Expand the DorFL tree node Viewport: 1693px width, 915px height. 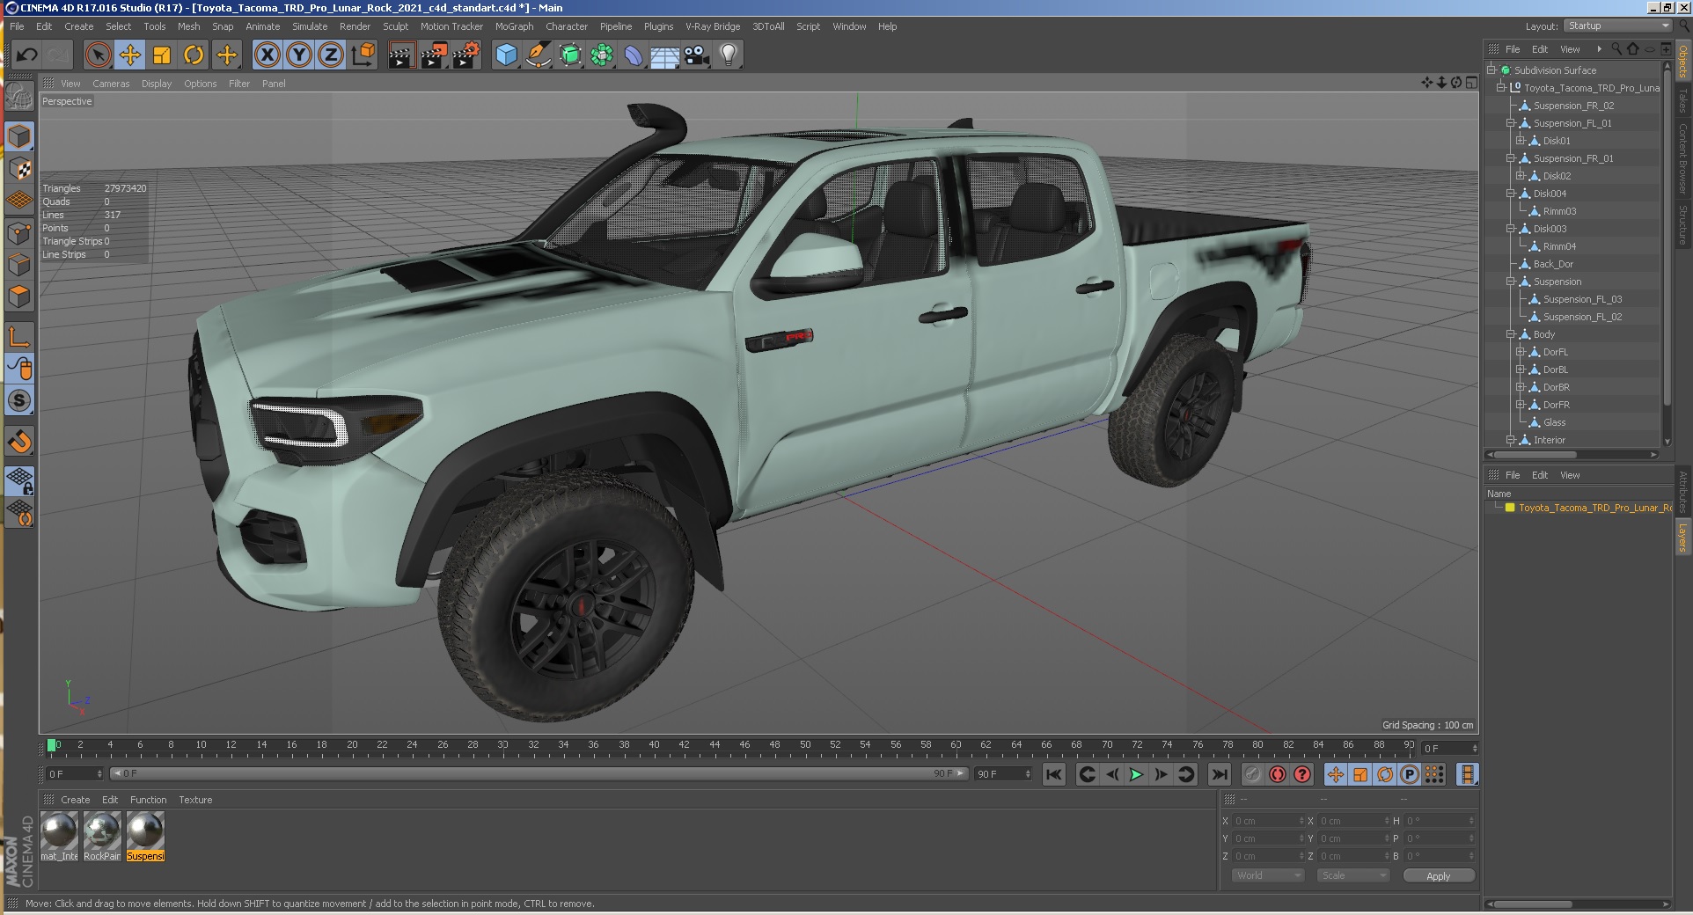1521,352
